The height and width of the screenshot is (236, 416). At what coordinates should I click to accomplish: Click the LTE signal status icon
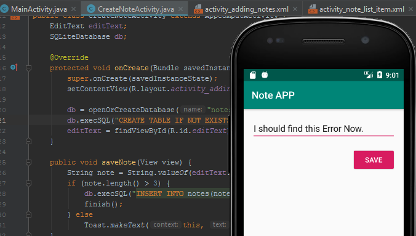(x=369, y=75)
